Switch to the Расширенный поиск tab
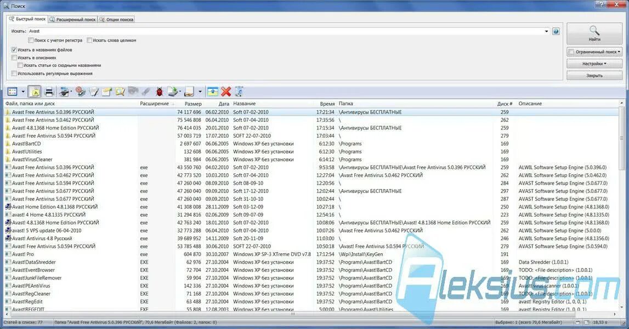The height and width of the screenshot is (329, 629). tap(72, 19)
